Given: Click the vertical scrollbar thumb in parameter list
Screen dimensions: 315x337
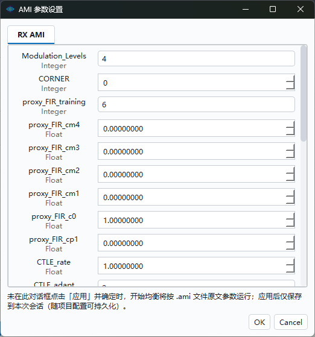Looking at the screenshot, I should (304, 93).
